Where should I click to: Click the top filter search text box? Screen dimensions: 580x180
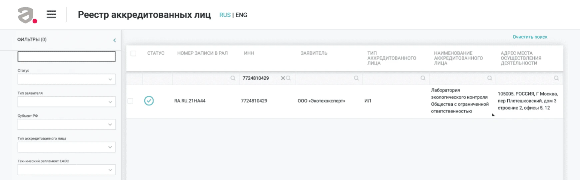click(x=67, y=57)
